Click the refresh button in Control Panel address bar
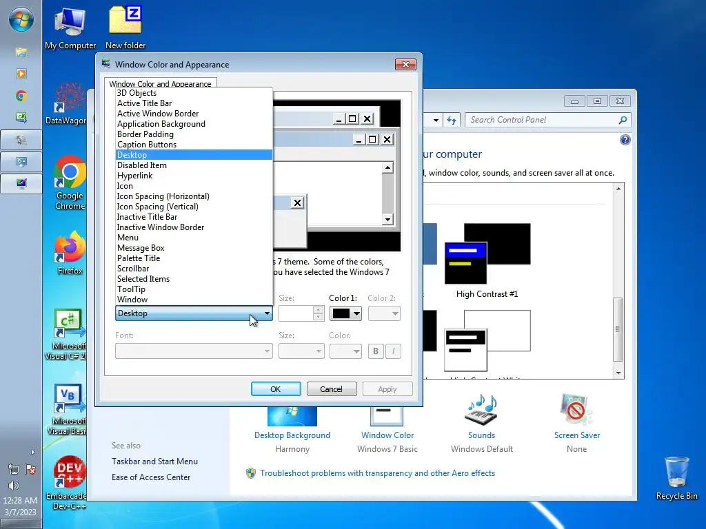This screenshot has height=529, width=706. pos(451,120)
